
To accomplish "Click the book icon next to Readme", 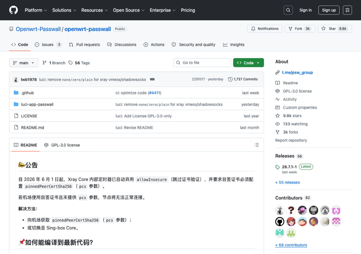I will tap(277, 83).
